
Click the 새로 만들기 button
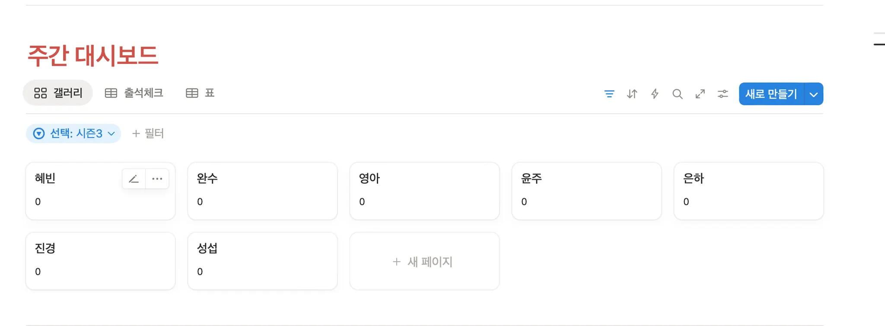[x=771, y=94]
